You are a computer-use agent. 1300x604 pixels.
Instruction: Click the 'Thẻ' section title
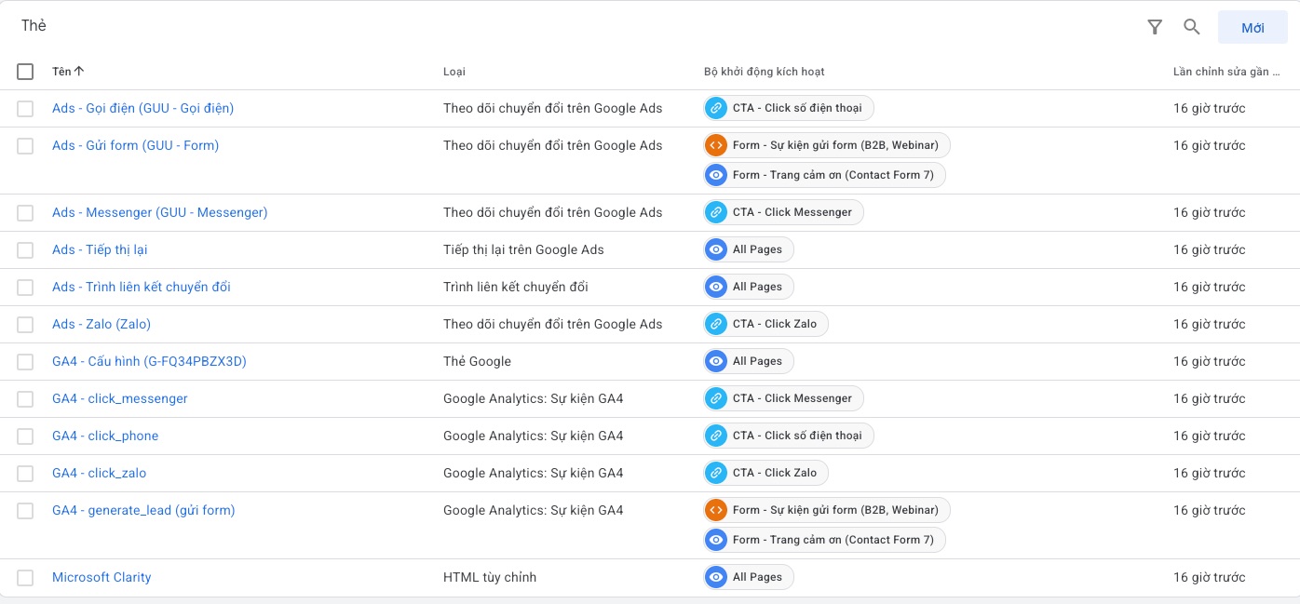(x=34, y=25)
